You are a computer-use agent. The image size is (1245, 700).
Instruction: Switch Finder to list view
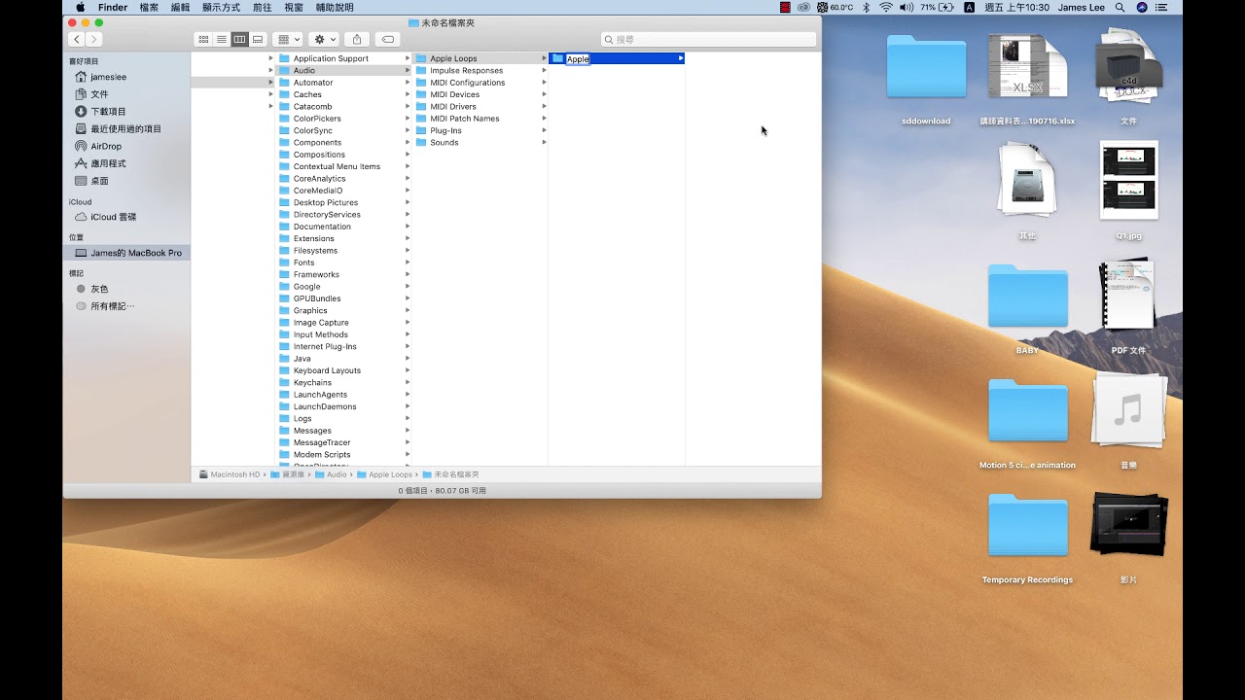[222, 39]
